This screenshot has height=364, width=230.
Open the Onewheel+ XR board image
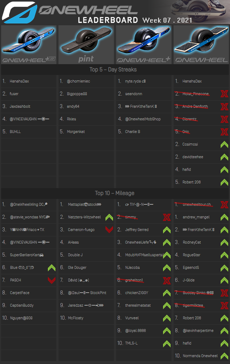29,45
